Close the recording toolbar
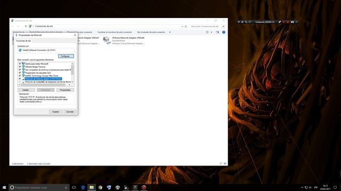 click(x=297, y=22)
